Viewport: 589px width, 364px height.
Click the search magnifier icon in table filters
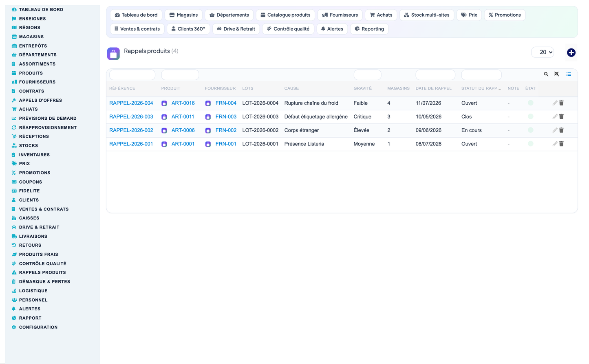tap(546, 74)
